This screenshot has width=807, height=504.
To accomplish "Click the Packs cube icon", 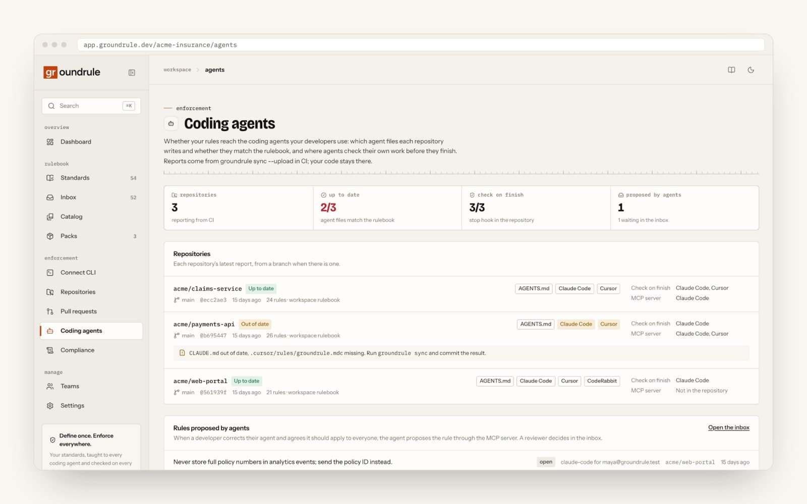I will [50, 236].
